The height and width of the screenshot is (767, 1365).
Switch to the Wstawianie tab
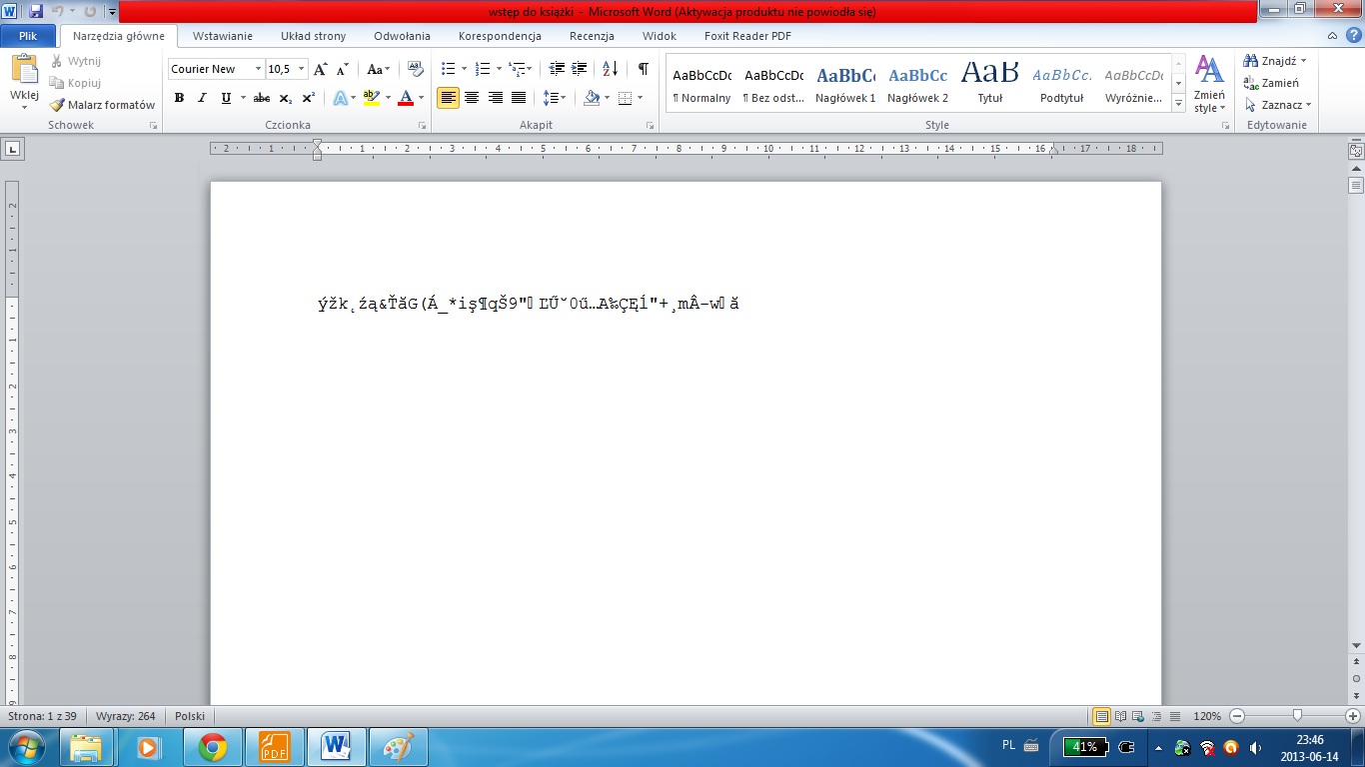pos(222,36)
